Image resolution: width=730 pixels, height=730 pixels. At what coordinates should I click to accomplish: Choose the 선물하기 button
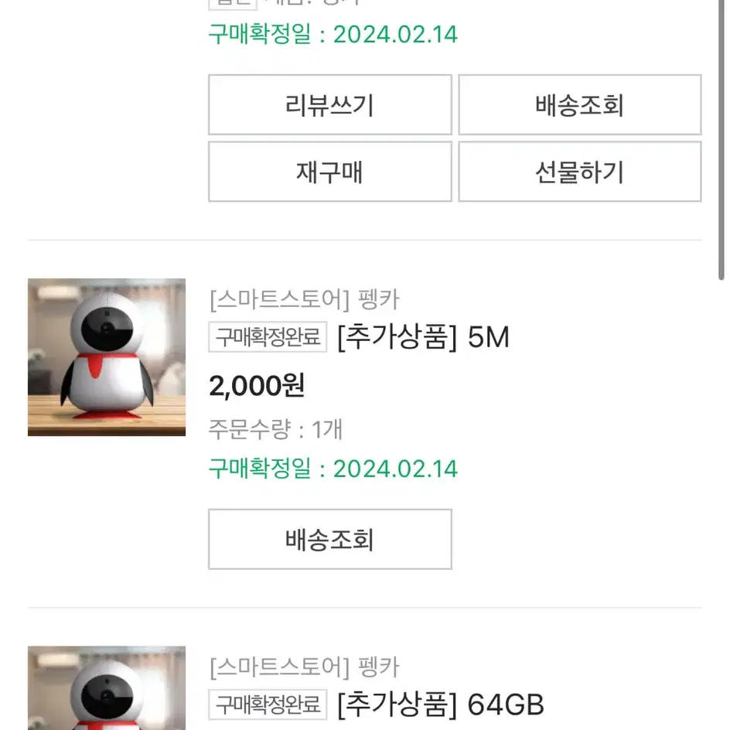[580, 172]
